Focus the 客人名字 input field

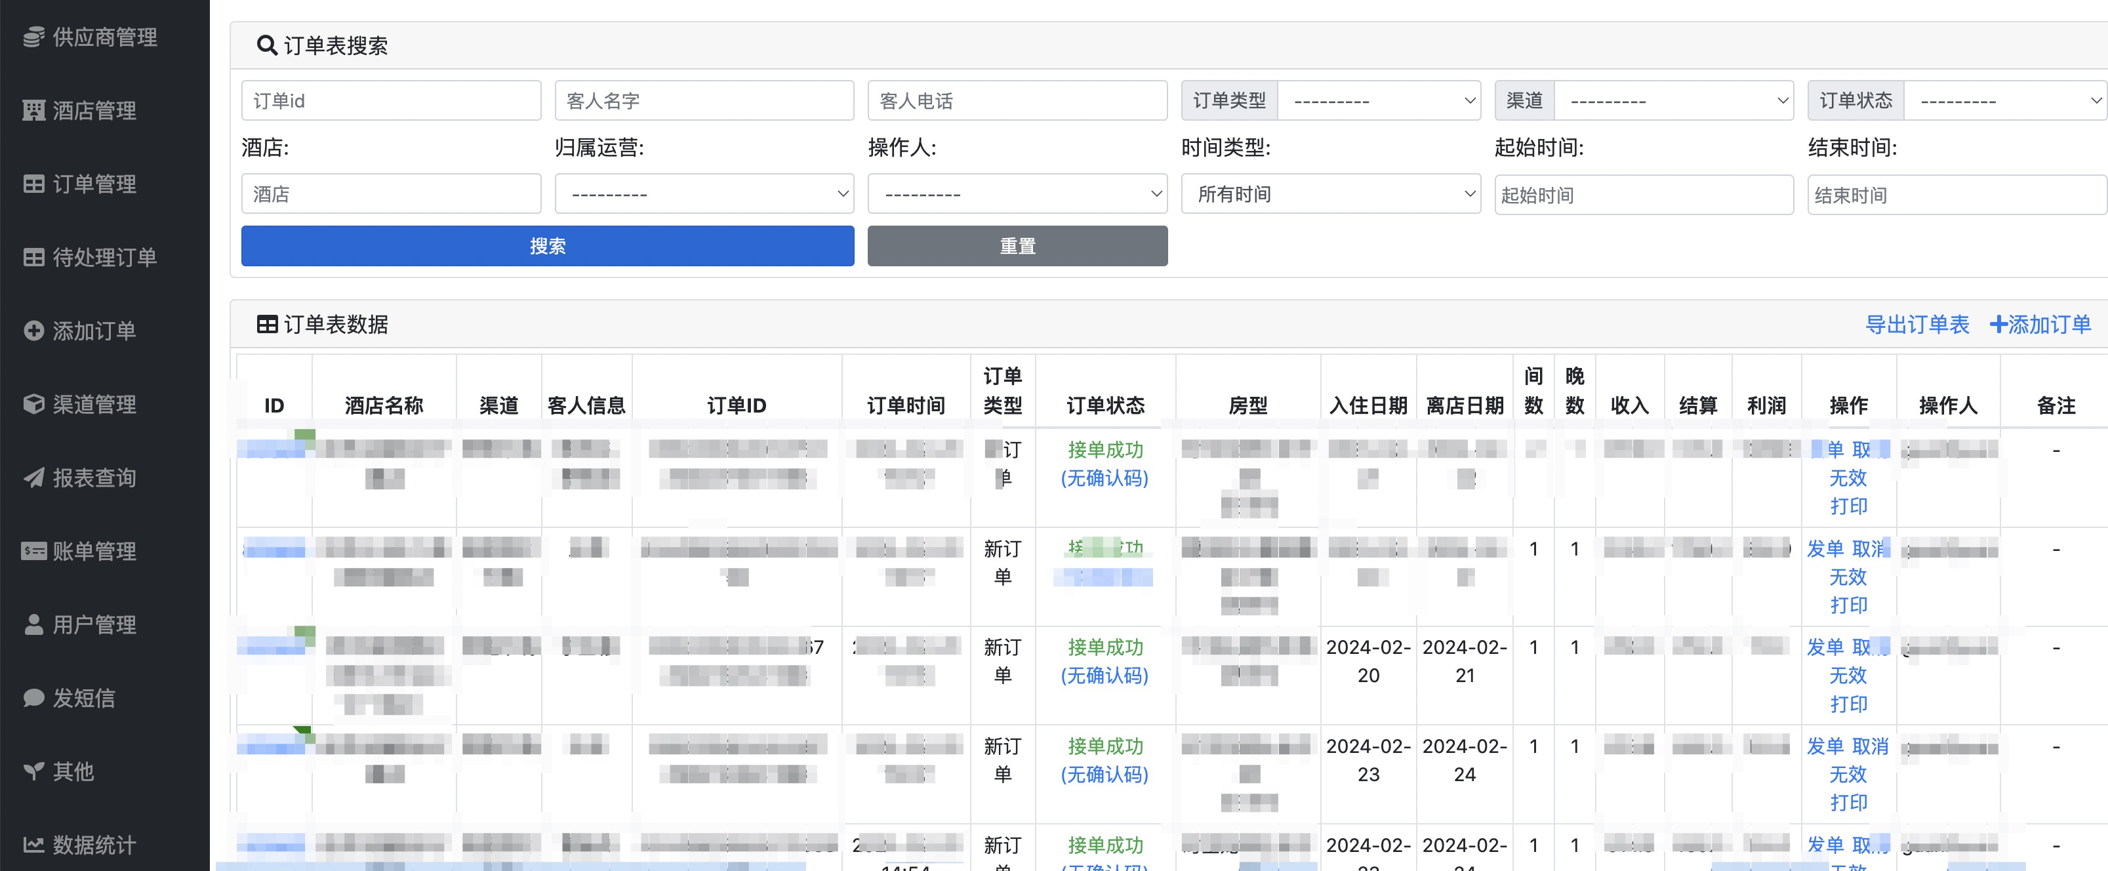pos(704,101)
